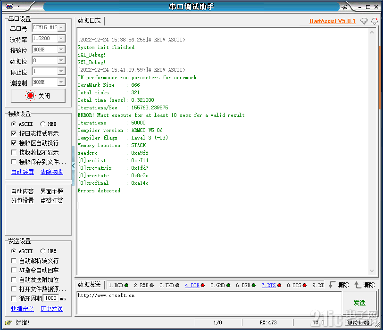The height and width of the screenshot is (330, 383).
Task: Open the 串口号 COM15 dropdown
Action: pyautogui.click(x=61, y=28)
